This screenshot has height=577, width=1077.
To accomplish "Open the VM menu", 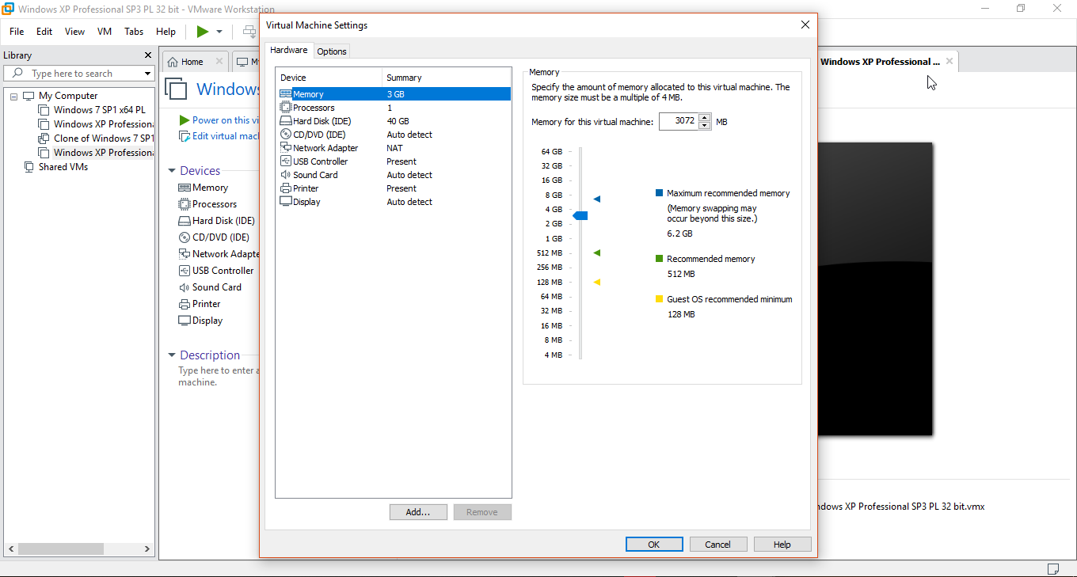I will (x=105, y=32).
